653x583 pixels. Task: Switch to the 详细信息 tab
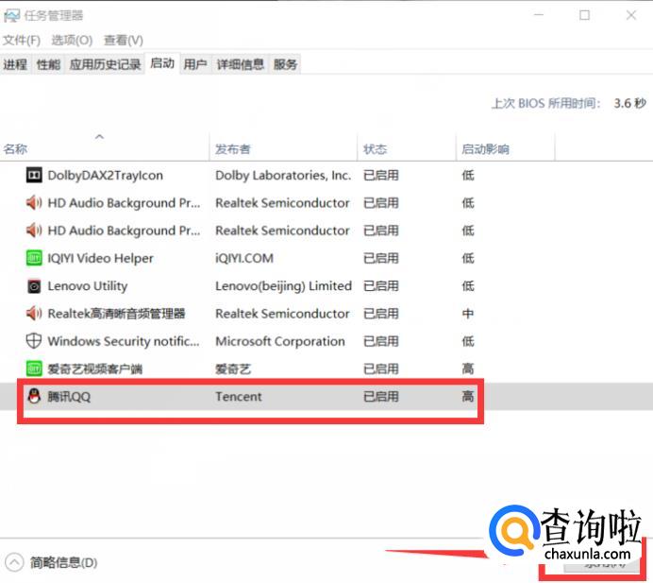point(241,64)
